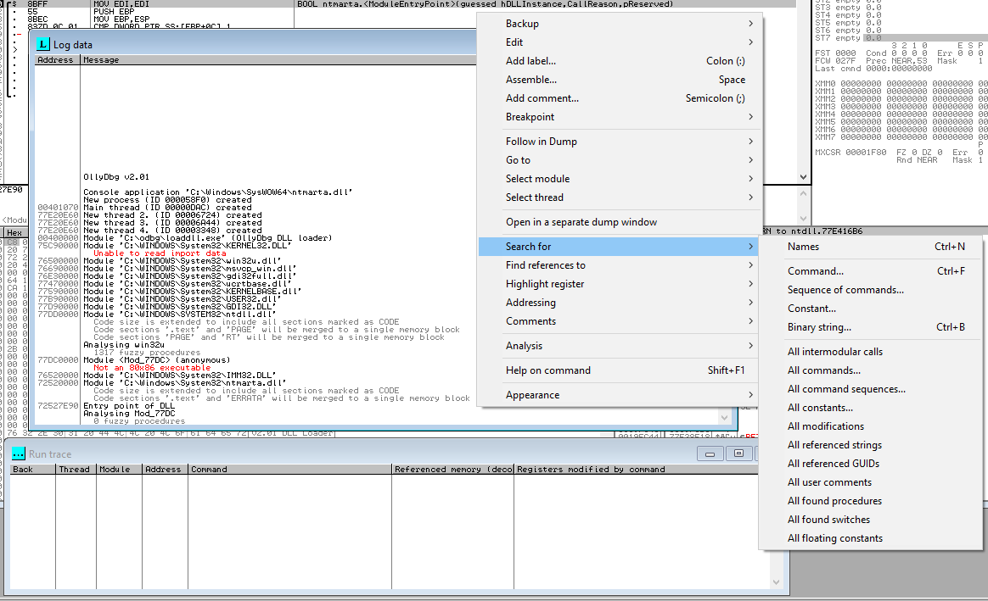Click Module column header in Run trace
Image resolution: width=988 pixels, height=601 pixels.
tap(119, 470)
